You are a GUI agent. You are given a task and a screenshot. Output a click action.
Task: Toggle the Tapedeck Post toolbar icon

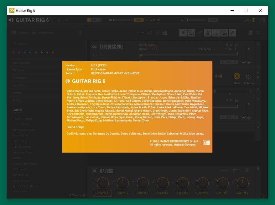point(224,33)
